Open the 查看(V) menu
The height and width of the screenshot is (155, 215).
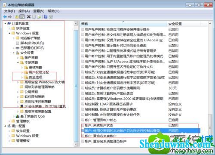39,11
